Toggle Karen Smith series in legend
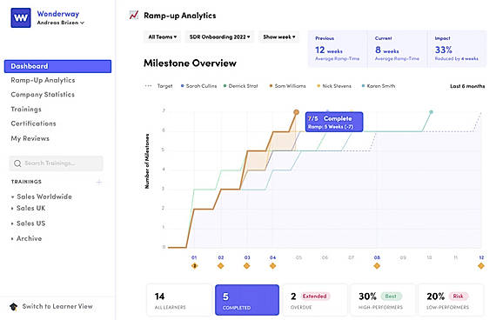496x320 pixels. tap(379, 86)
